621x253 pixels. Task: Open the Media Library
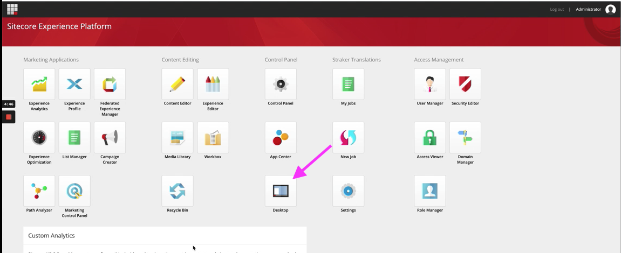pos(178,138)
